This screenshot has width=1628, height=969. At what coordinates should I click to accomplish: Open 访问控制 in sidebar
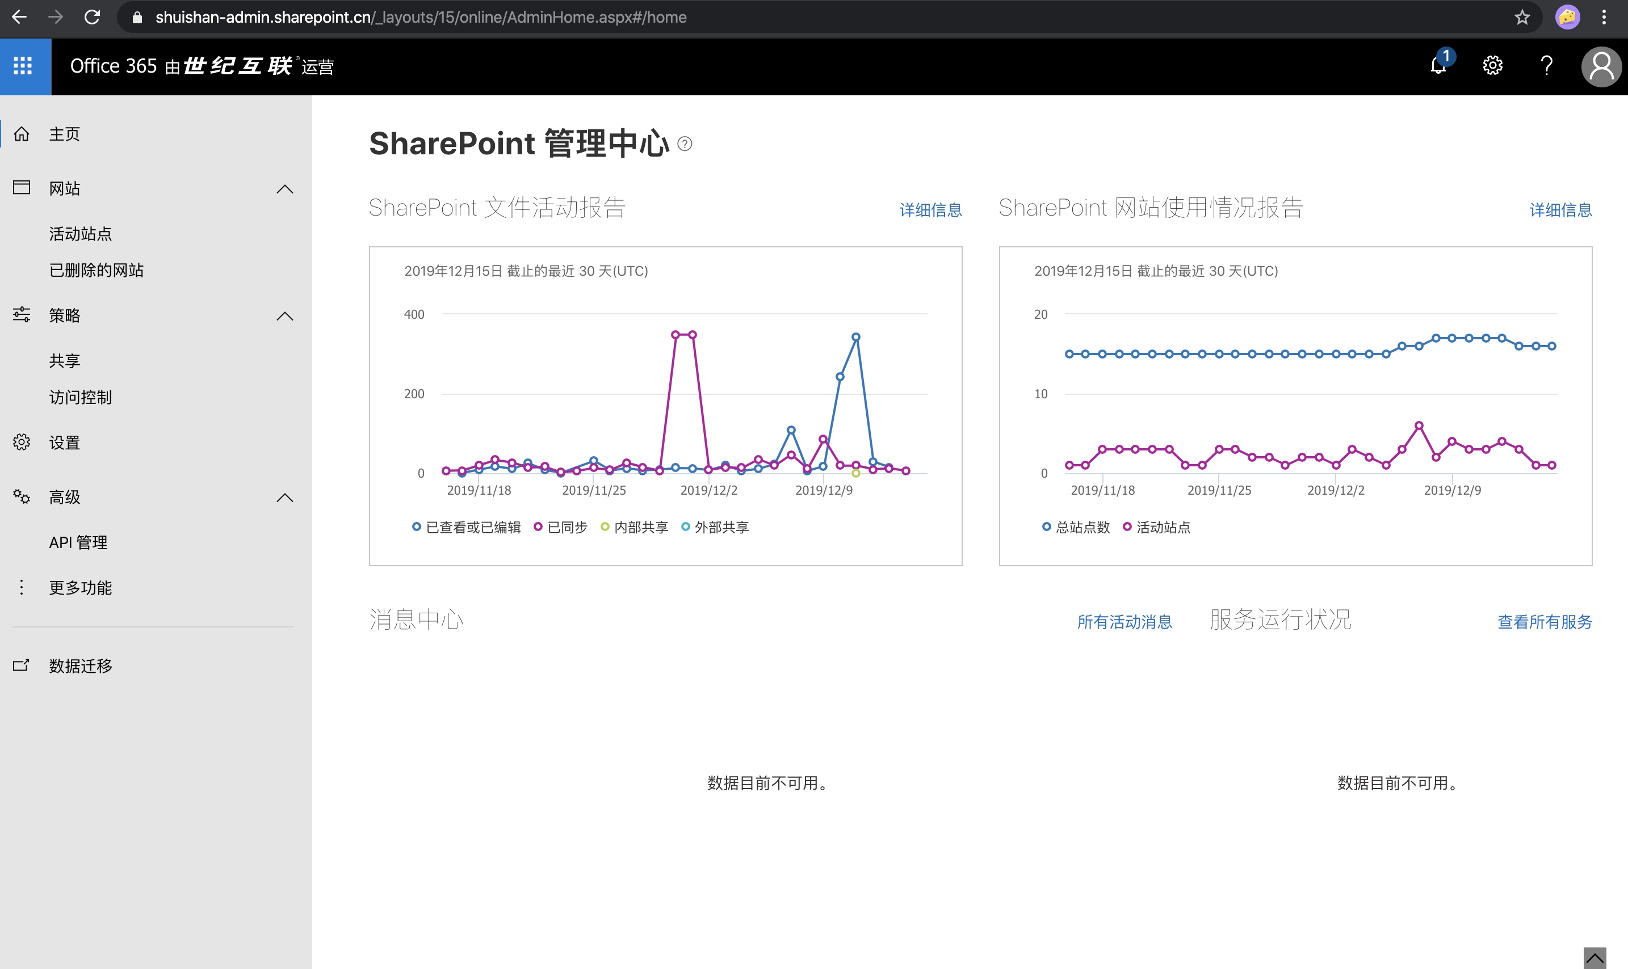pos(81,397)
